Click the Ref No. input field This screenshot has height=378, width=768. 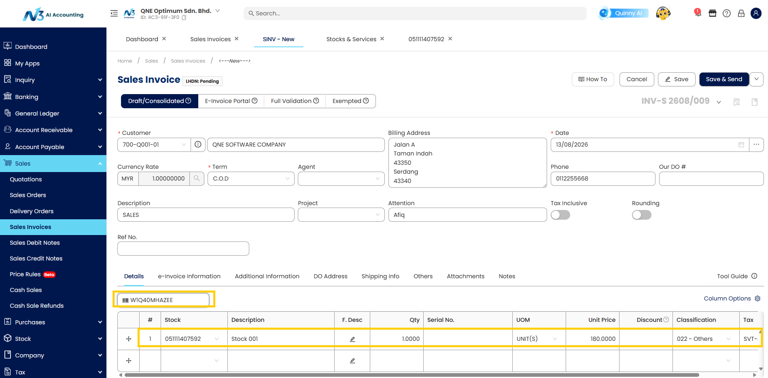(183, 249)
